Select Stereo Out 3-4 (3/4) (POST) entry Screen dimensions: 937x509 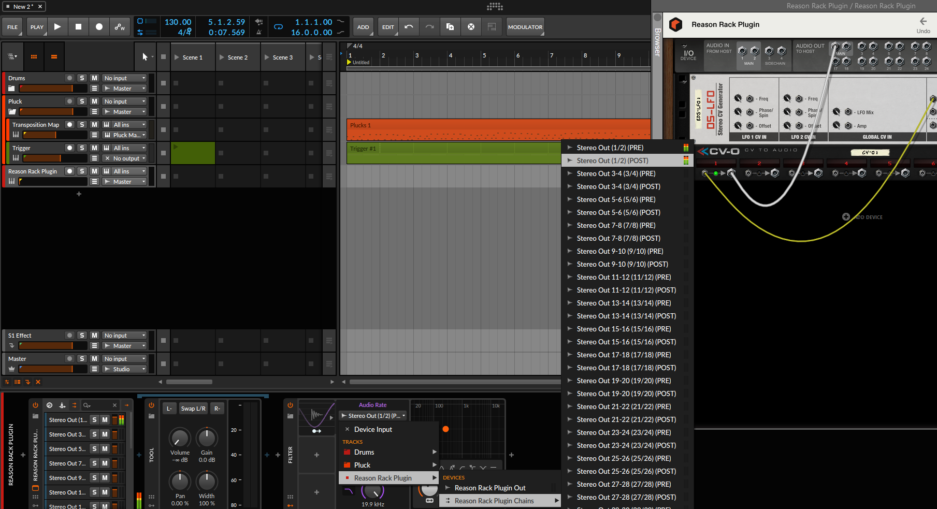627,186
